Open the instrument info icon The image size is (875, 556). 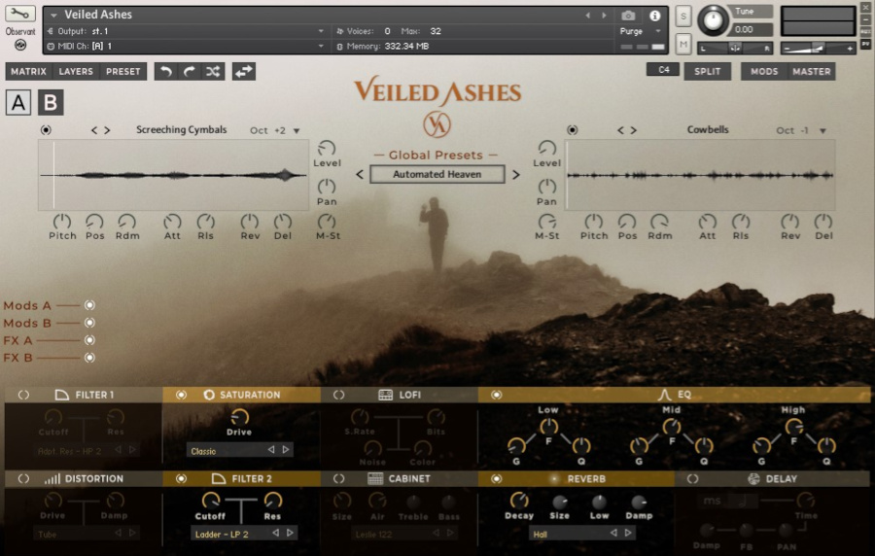tap(654, 16)
